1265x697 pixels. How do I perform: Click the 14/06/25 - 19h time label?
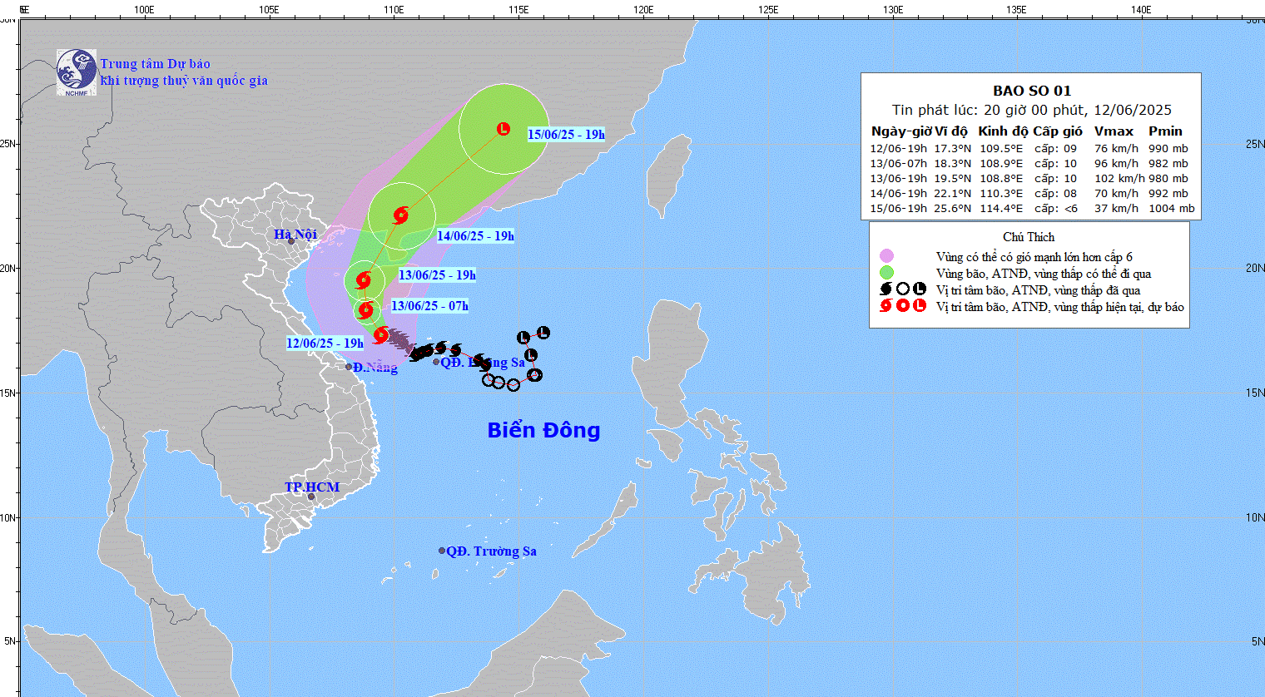point(475,236)
